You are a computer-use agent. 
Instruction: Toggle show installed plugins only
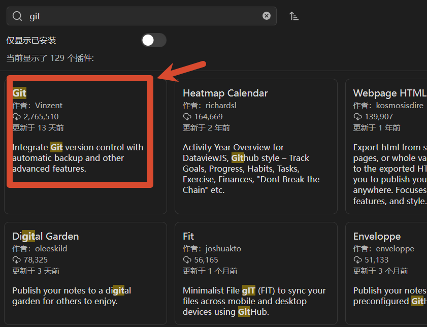click(154, 40)
